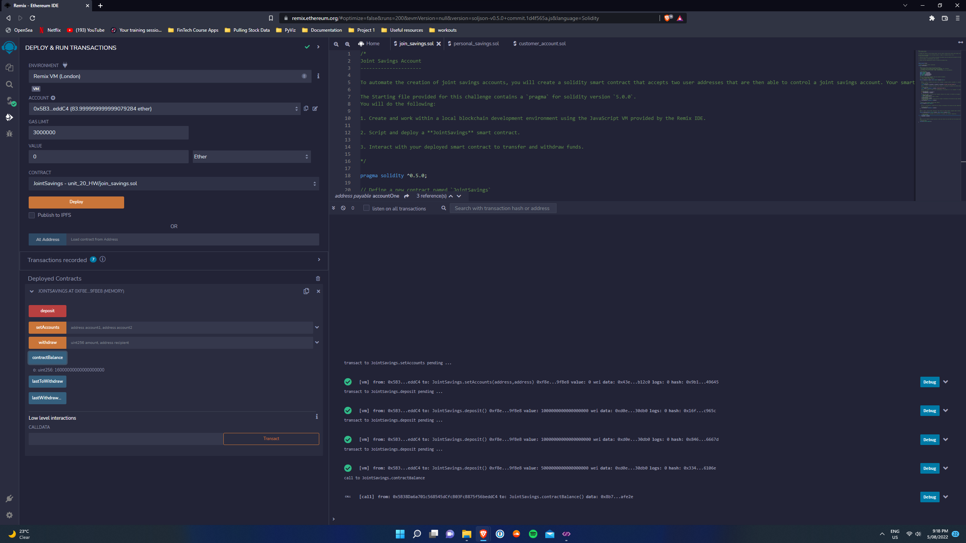Open the Environment dropdown Remix VM (London)
Image resolution: width=966 pixels, height=543 pixels.
click(x=170, y=76)
